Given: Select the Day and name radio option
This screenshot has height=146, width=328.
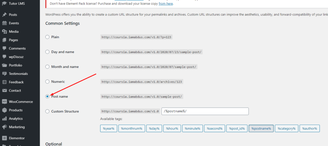Looking at the screenshot, I should (47, 52).
